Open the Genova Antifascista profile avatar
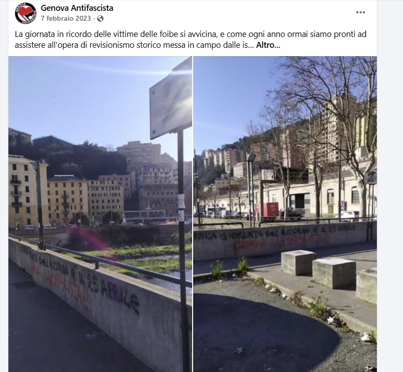This screenshot has height=372, width=403. click(x=26, y=13)
